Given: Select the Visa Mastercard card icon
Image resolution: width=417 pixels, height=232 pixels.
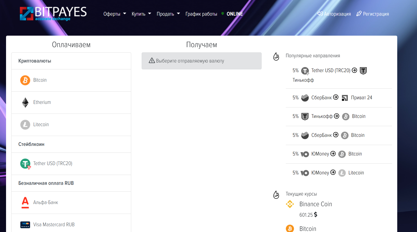Looking at the screenshot, I should coord(25,225).
